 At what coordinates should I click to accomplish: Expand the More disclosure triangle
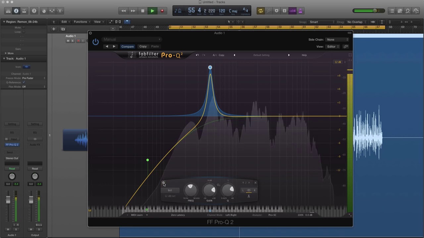[x=6, y=53]
